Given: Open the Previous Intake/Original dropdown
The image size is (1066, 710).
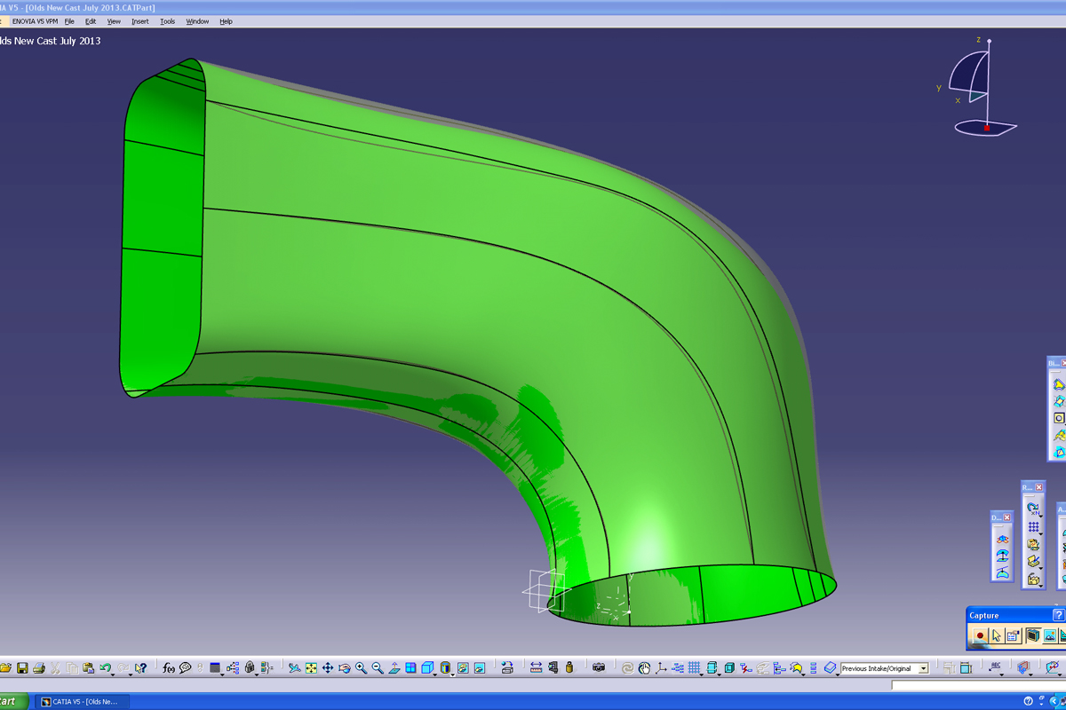Looking at the screenshot, I should 923,668.
